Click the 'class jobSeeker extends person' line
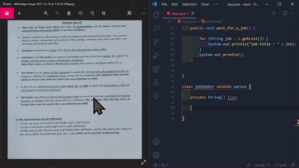 click(x=217, y=87)
